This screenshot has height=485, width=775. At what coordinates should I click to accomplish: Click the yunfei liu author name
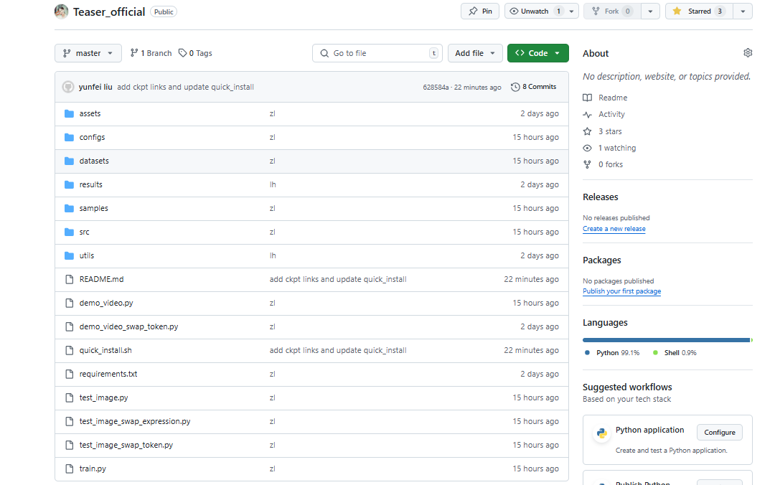click(x=95, y=87)
